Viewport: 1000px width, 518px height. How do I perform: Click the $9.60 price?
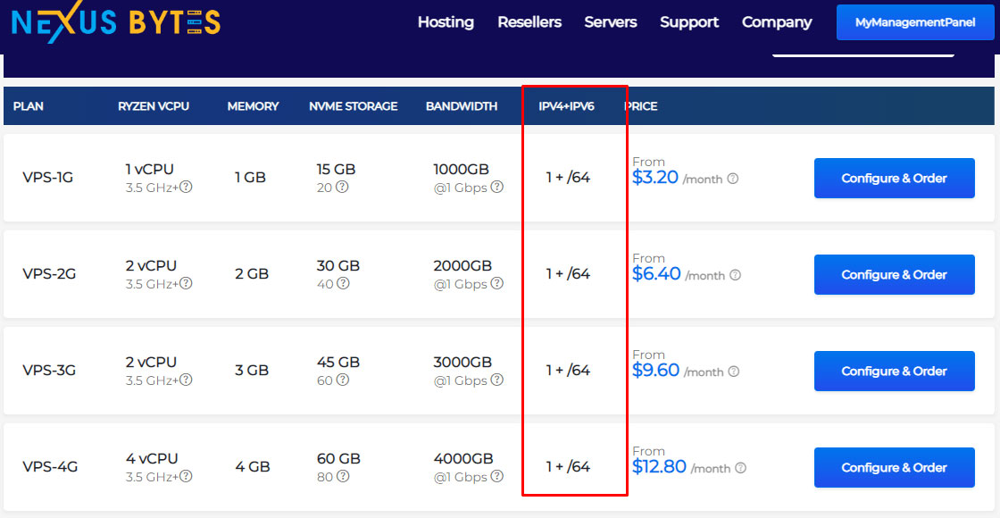coord(655,370)
